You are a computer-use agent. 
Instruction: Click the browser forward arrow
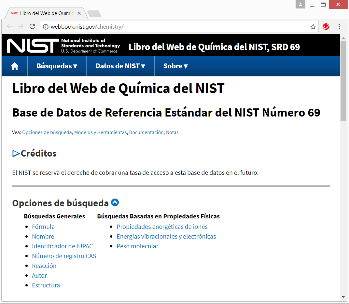tap(21, 26)
